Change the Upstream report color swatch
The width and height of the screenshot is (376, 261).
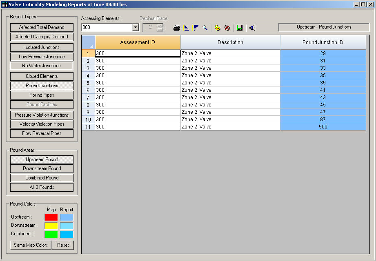[x=67, y=217]
